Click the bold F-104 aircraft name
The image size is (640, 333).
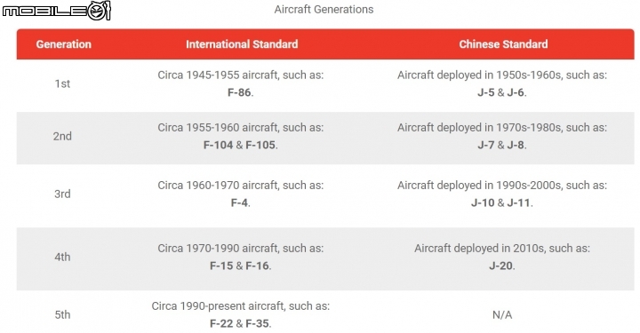tap(219, 145)
